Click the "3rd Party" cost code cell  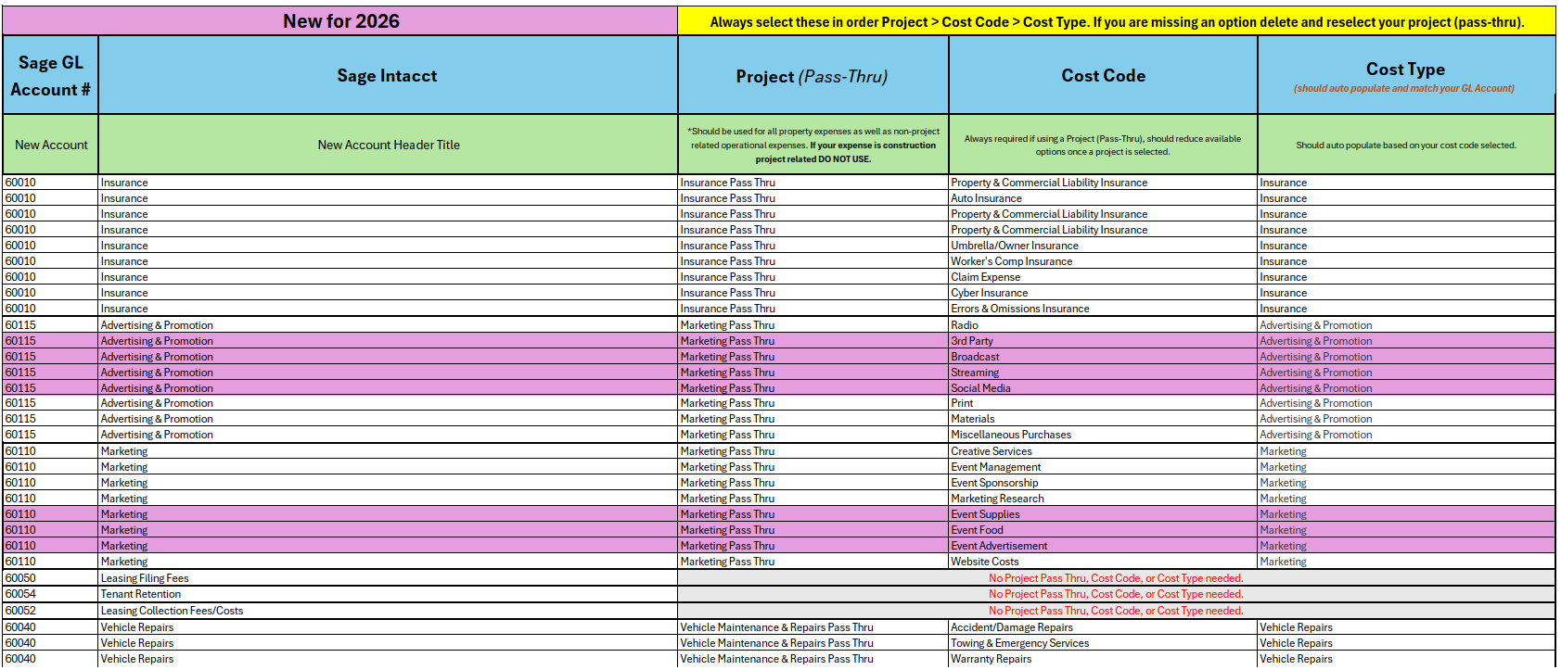(x=1103, y=341)
